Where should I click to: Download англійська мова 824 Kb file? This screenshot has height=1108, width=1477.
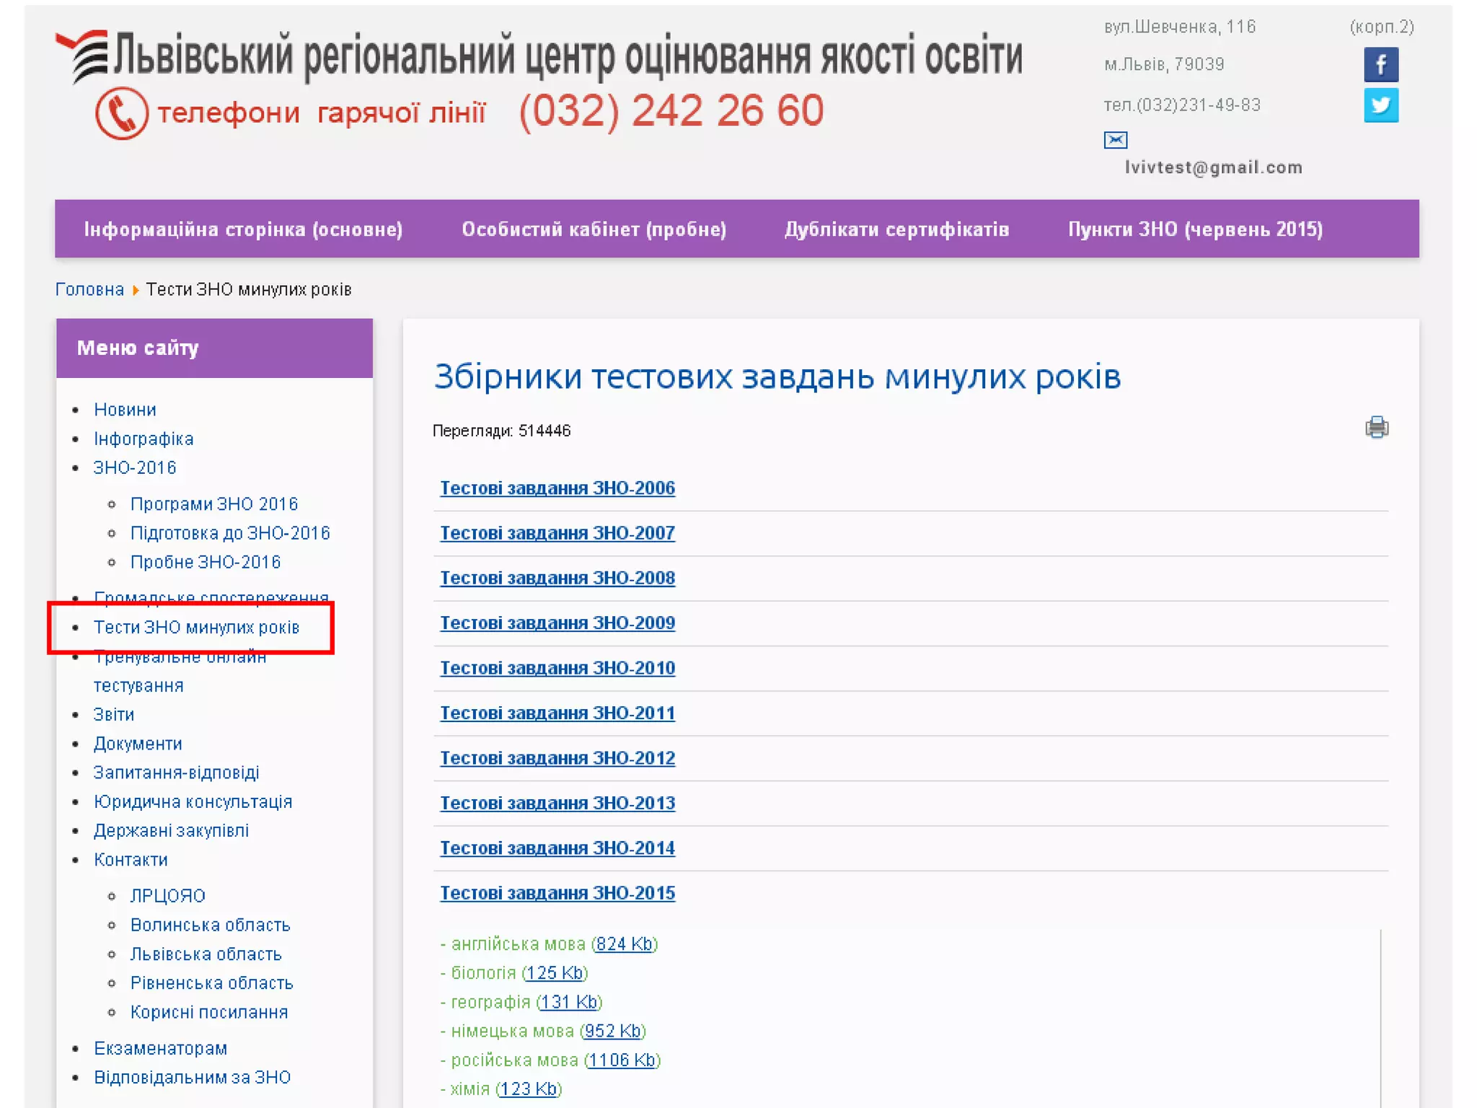(625, 944)
